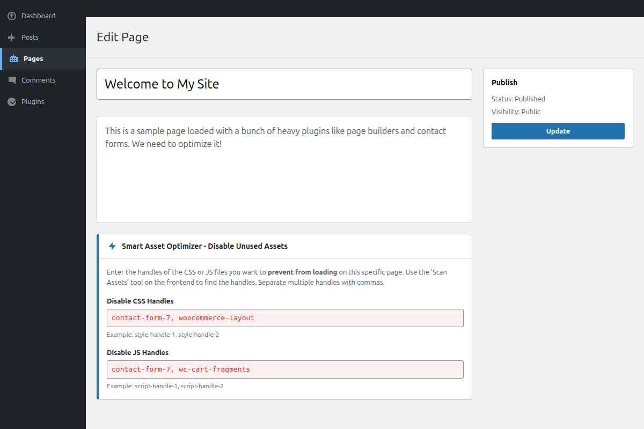Focus the Disable CSS Handles input
The width and height of the screenshot is (644, 429).
pos(284,317)
